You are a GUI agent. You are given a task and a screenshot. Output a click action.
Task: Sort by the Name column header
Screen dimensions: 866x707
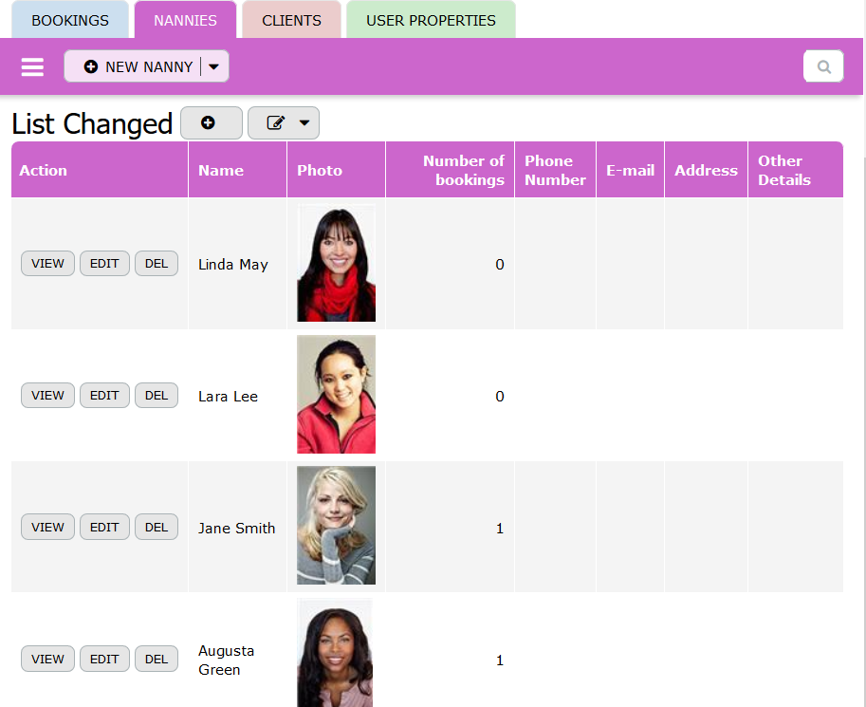tap(221, 171)
